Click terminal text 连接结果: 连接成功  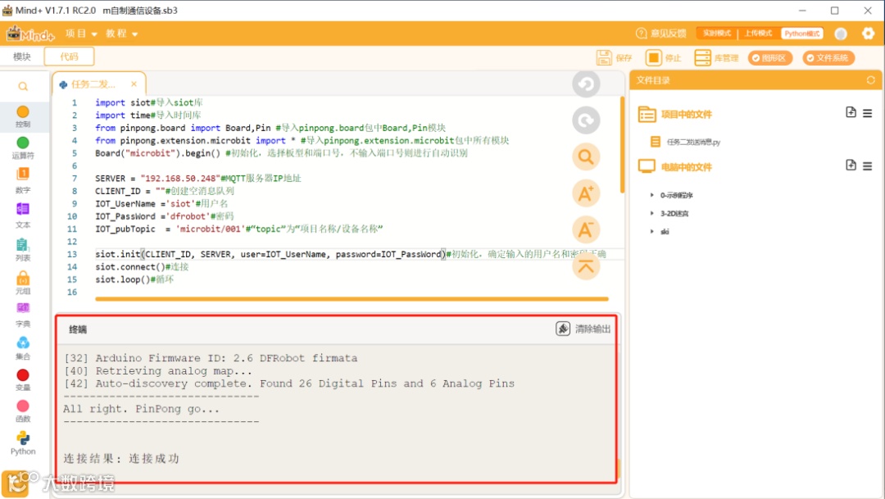121,458
